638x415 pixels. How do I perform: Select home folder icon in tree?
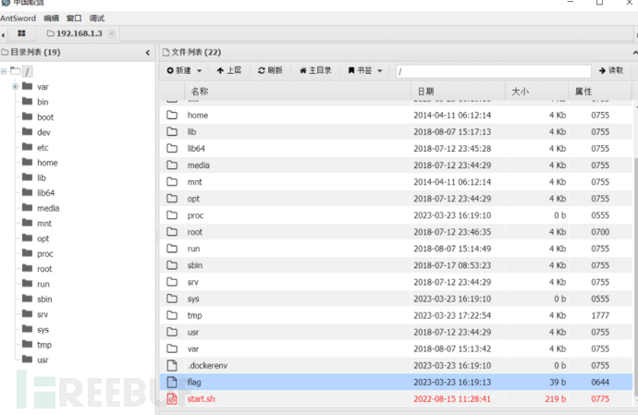[x=27, y=162]
